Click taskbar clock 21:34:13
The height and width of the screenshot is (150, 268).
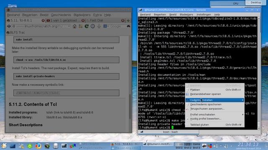tap(248, 145)
